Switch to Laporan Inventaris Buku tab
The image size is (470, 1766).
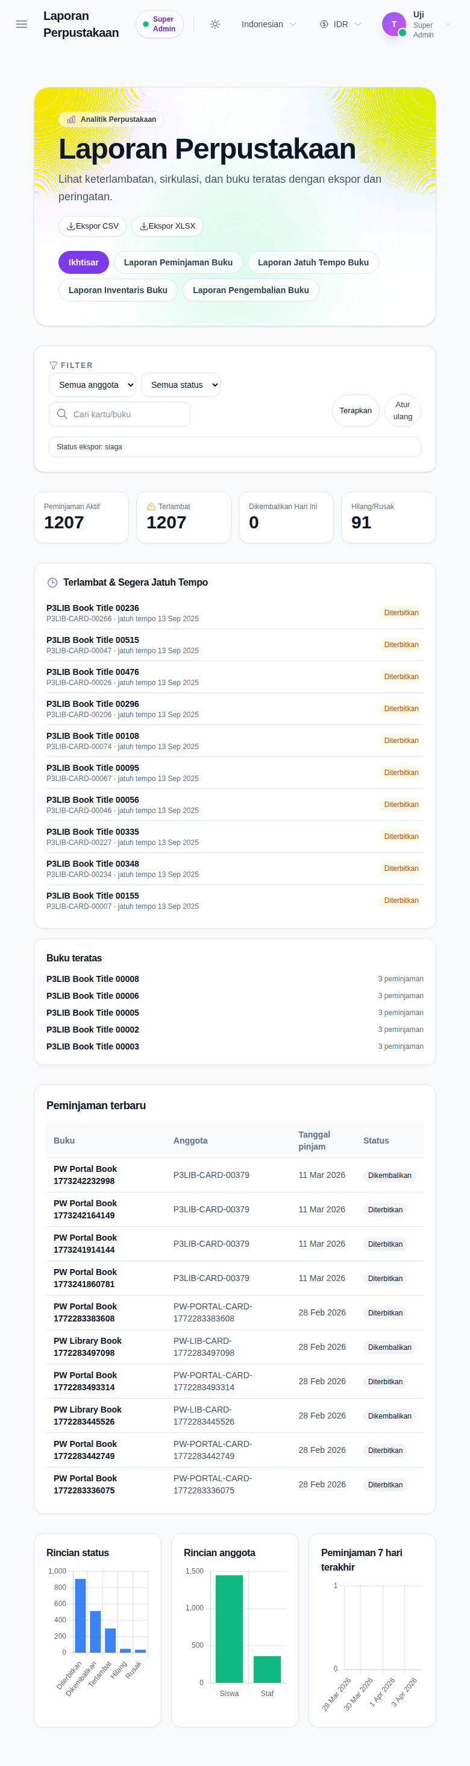tap(118, 290)
